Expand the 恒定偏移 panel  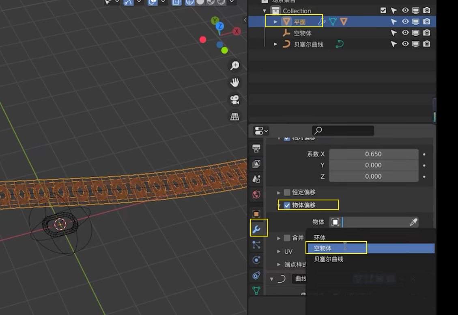(279, 193)
